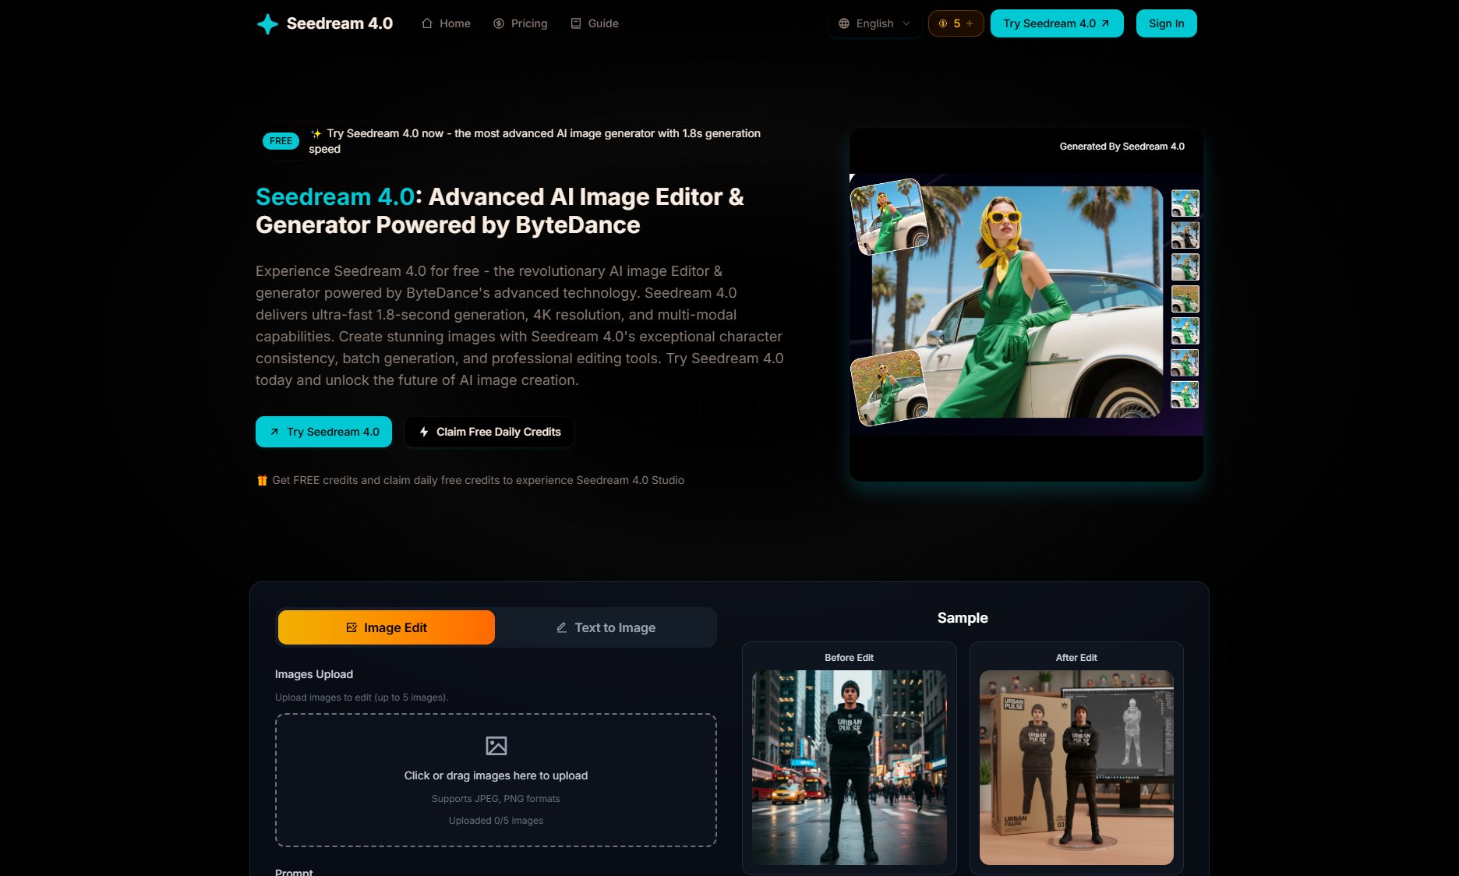Screen dimensions: 1459x876
Task: Click 'Supports JPEG, PNG formats' text
Action: pos(496,799)
